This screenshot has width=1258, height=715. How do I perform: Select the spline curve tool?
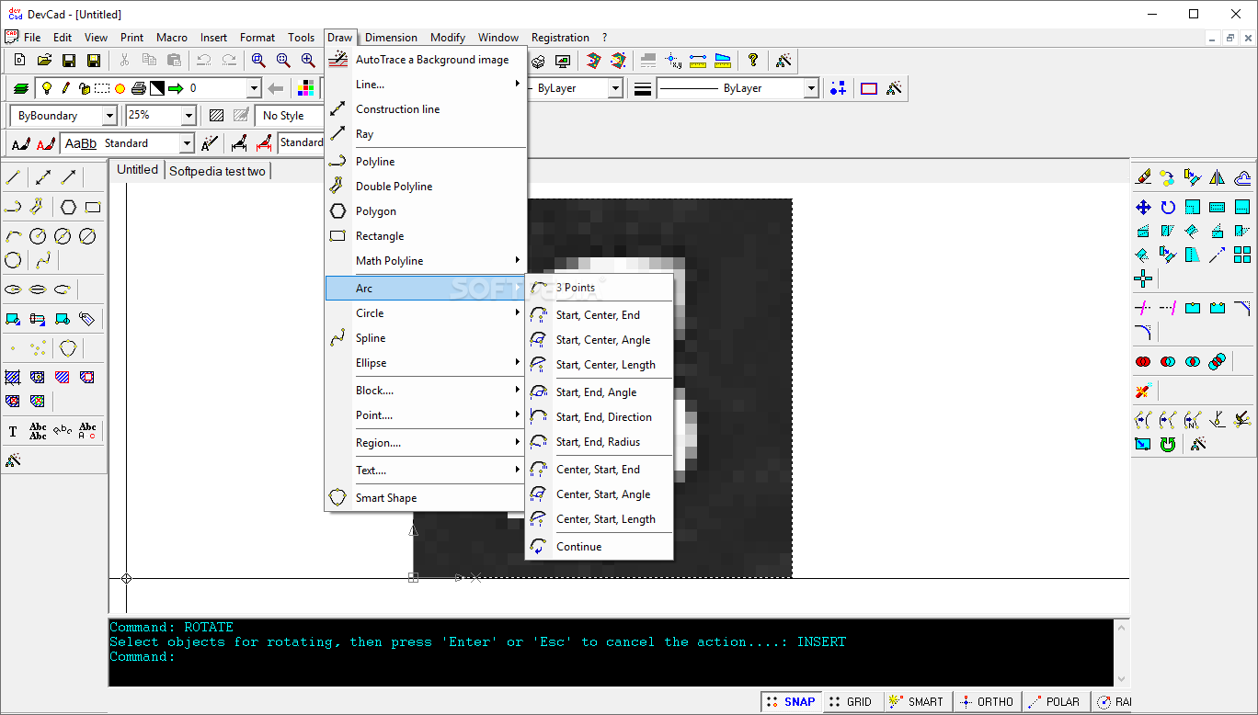[43, 260]
